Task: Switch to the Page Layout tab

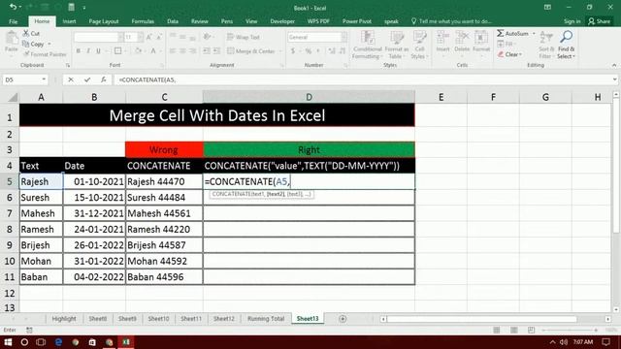Action: coord(104,21)
